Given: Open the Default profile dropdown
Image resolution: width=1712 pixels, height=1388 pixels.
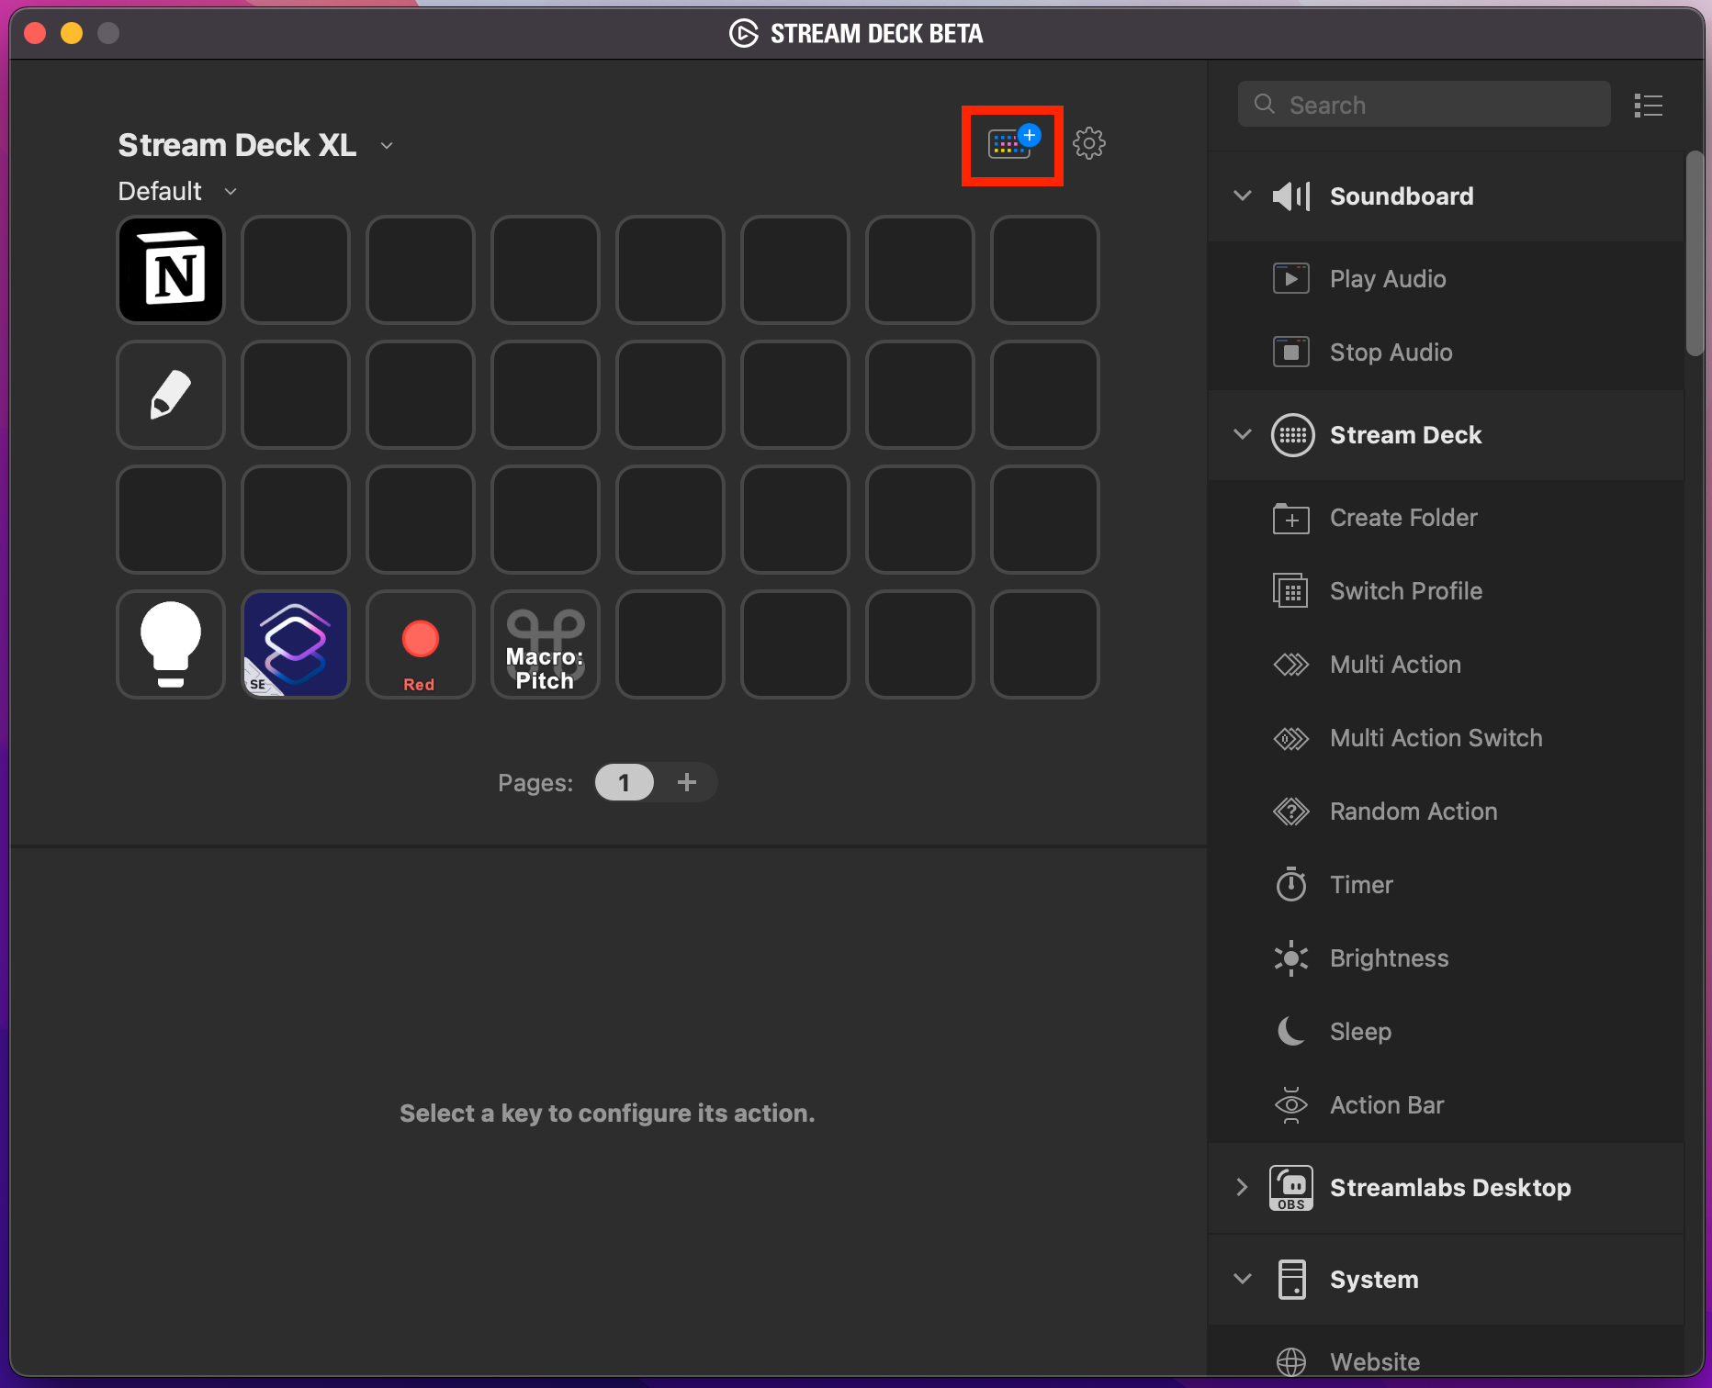Looking at the screenshot, I should [x=231, y=191].
